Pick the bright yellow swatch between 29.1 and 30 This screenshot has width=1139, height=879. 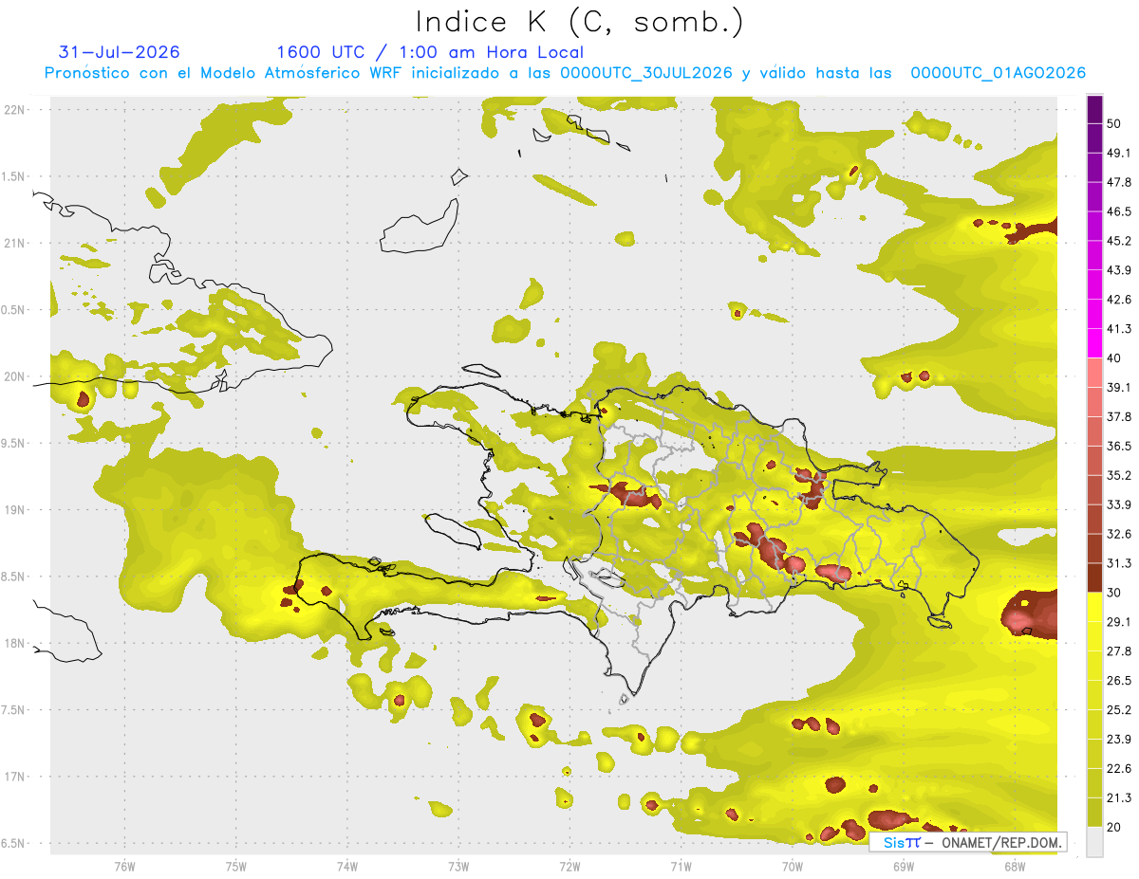1094,607
